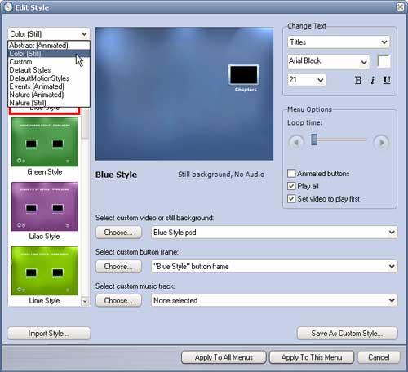Open the text color swatch
Screen dimensions: 408x372
(384, 61)
